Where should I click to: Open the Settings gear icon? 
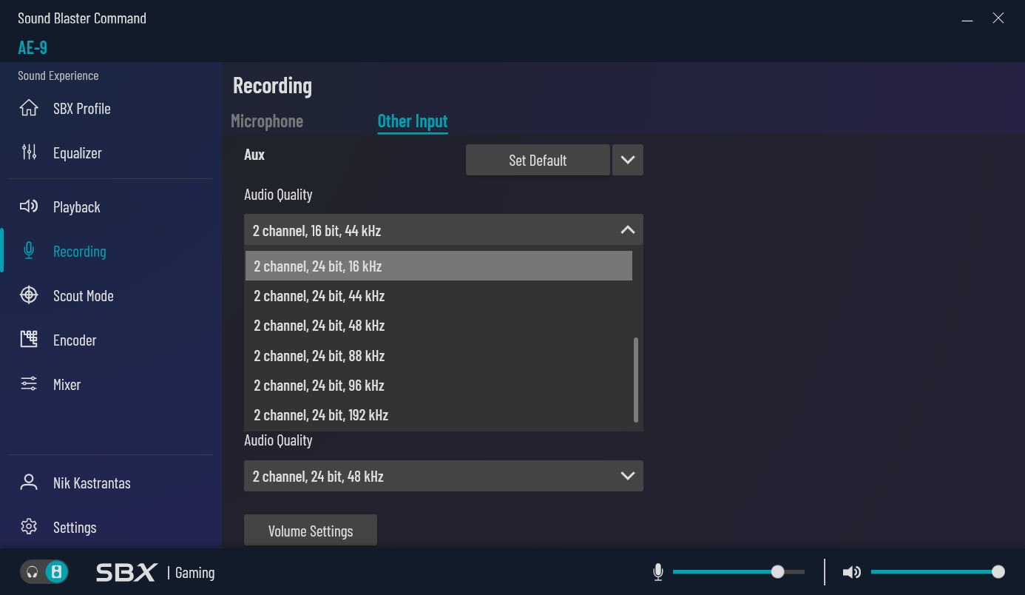[x=29, y=527]
